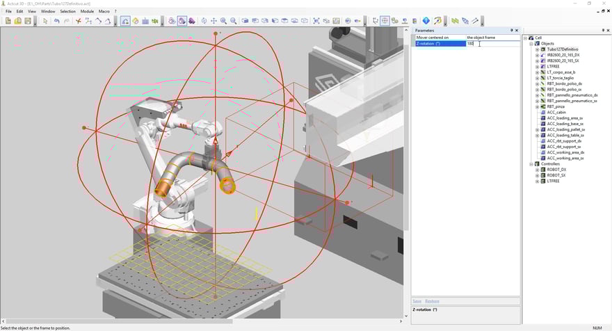Screen dimensions: 612x331
Task: Click the pan view cross-arrows icon
Action: coord(214,21)
